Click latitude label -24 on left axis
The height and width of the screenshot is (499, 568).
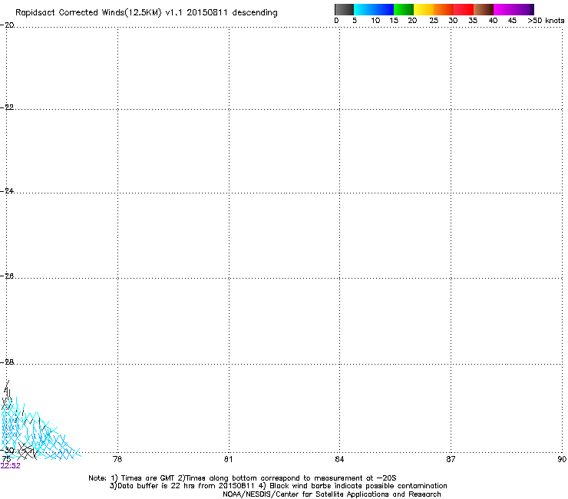7,190
